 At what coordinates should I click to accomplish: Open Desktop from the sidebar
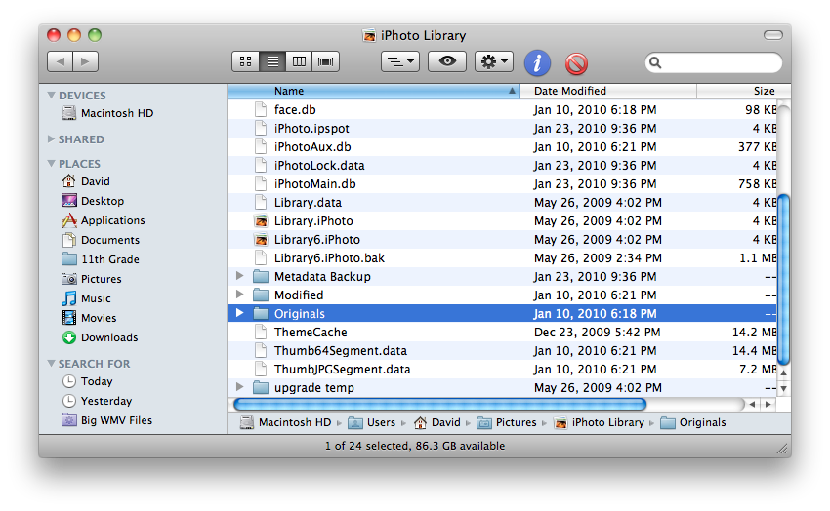(93, 201)
